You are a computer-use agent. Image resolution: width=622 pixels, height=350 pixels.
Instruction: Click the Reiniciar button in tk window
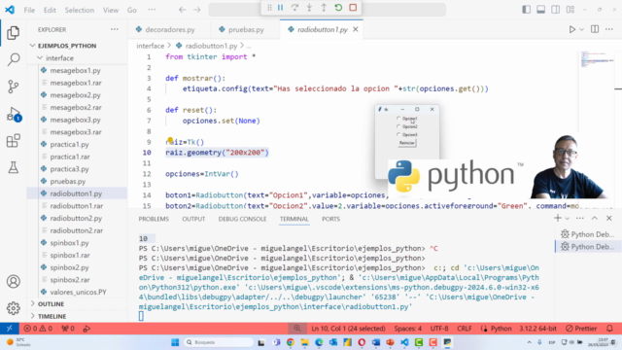tap(407, 143)
